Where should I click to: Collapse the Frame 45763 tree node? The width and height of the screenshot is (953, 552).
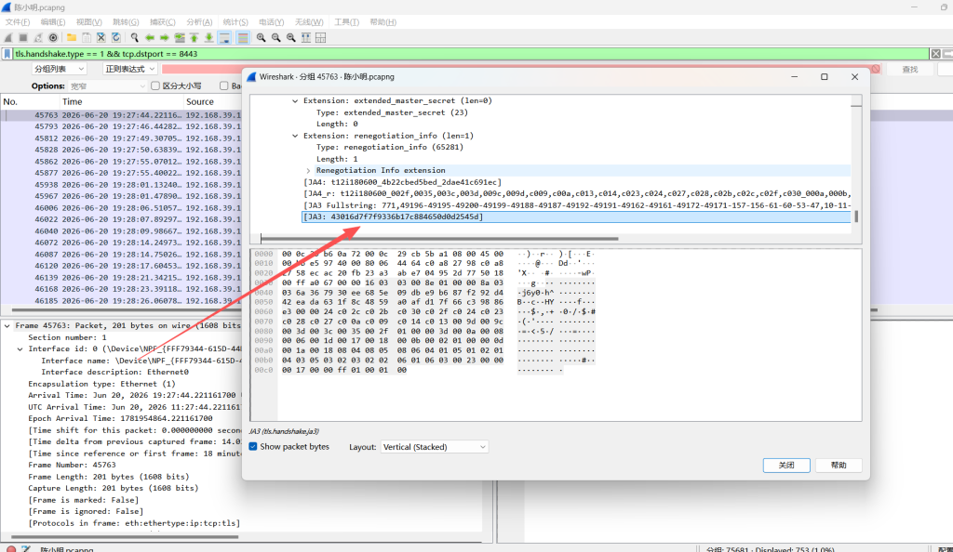click(x=7, y=326)
